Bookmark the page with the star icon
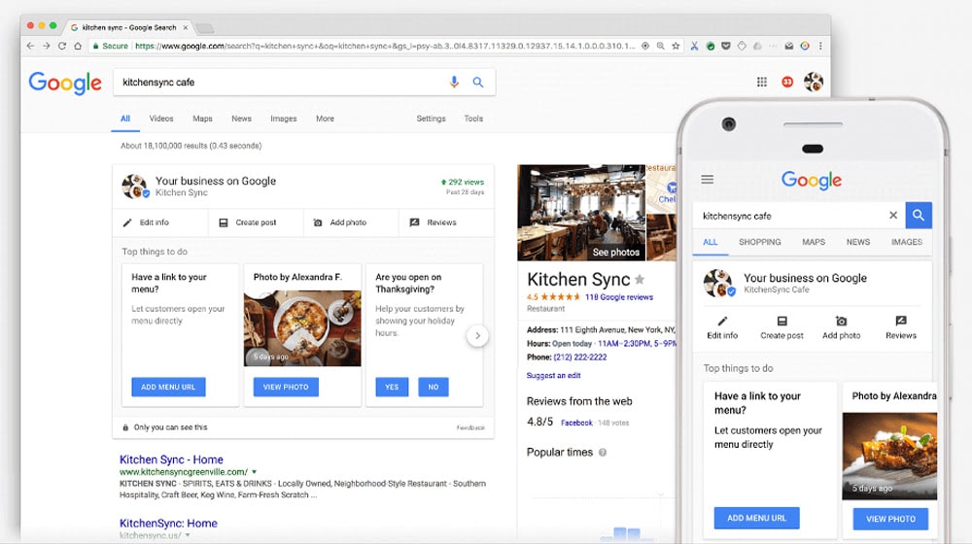 point(676,46)
